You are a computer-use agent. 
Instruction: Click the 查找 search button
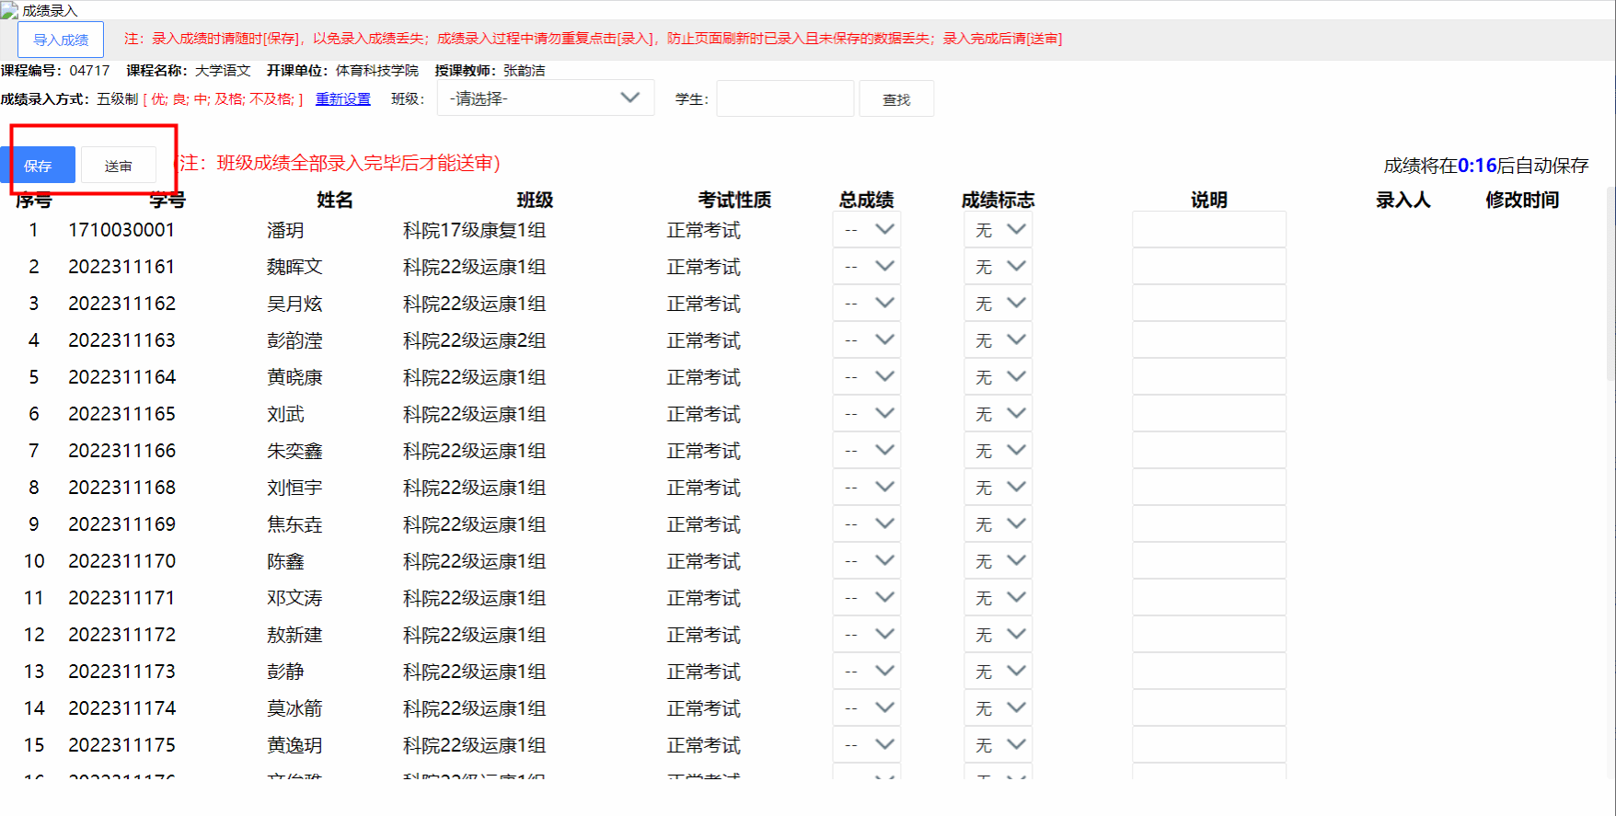(x=895, y=99)
